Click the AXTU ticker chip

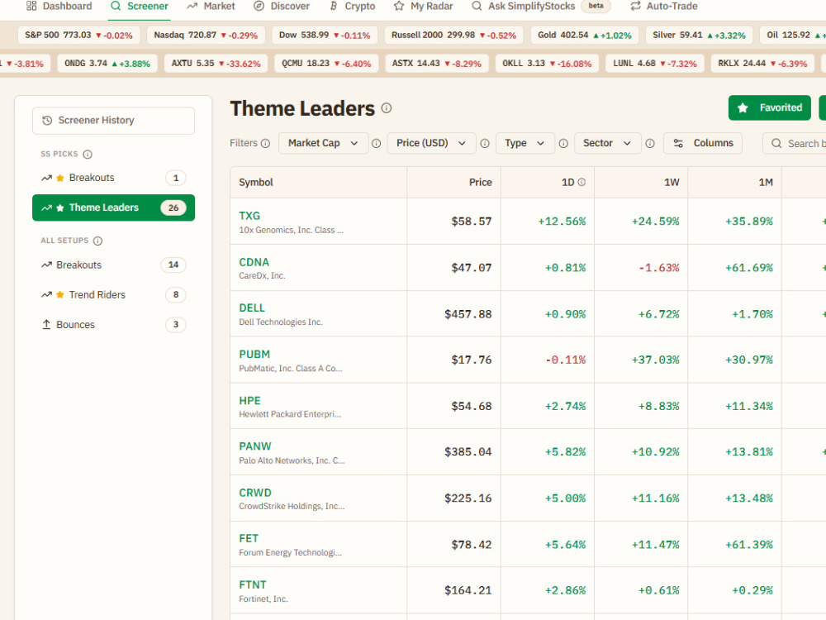tap(216, 64)
